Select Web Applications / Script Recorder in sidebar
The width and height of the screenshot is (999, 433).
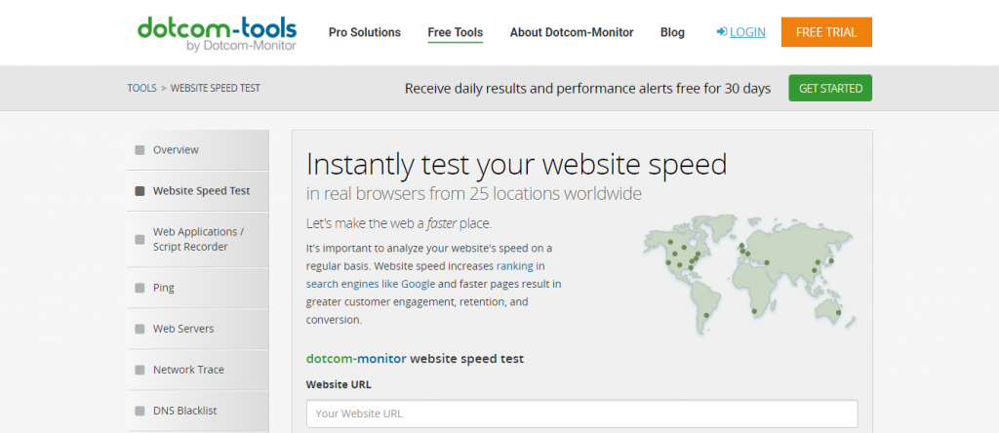(198, 240)
